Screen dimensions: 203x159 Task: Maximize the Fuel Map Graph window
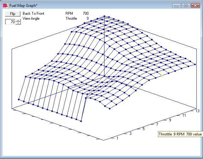[x=186, y=6]
